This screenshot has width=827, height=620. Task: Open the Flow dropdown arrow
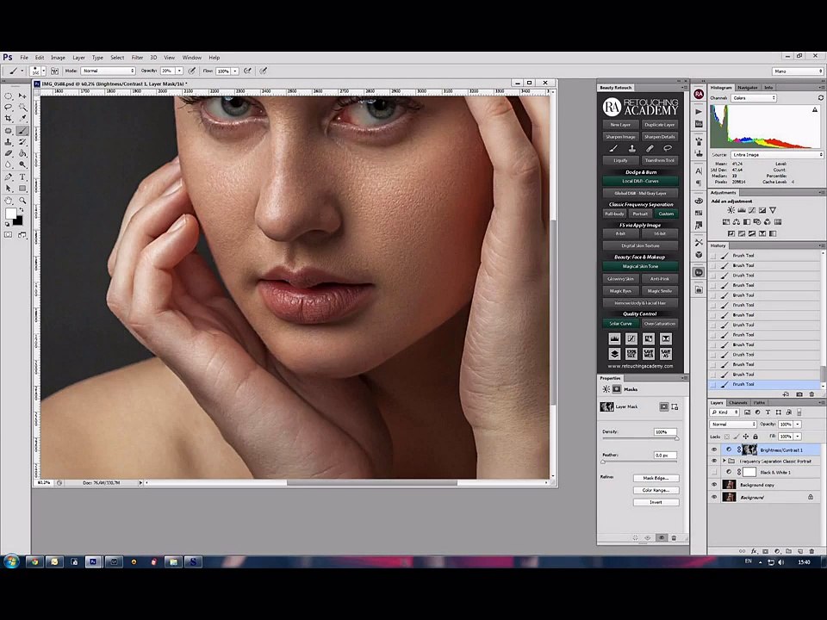click(235, 71)
